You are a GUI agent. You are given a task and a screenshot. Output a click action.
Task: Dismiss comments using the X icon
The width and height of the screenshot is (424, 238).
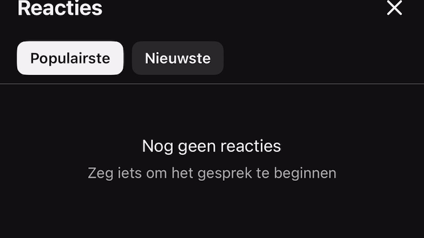394,8
